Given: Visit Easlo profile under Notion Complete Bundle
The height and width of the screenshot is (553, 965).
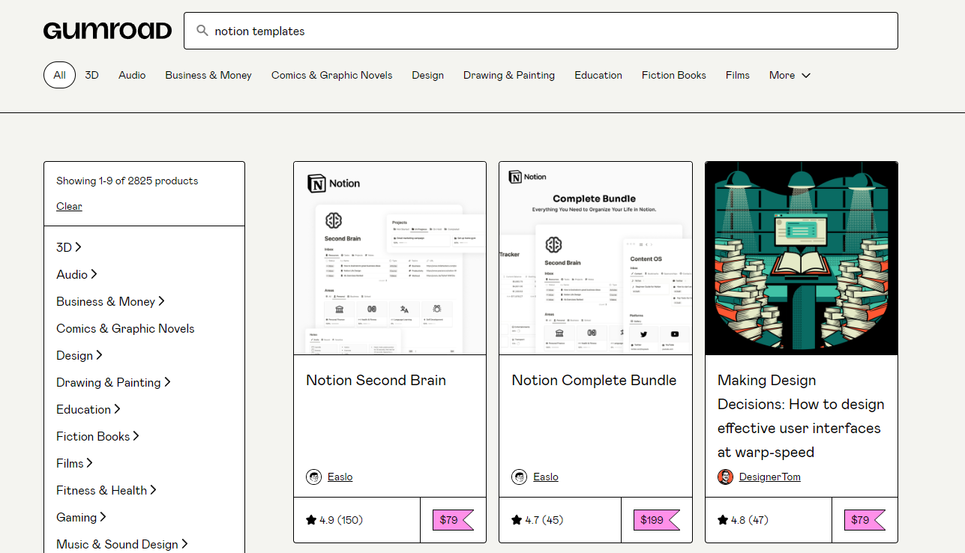Looking at the screenshot, I should (546, 477).
